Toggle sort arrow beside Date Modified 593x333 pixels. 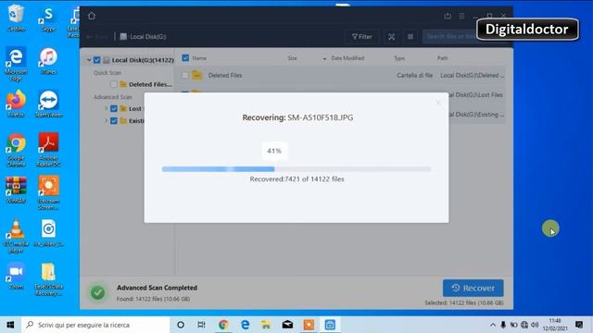point(324,58)
